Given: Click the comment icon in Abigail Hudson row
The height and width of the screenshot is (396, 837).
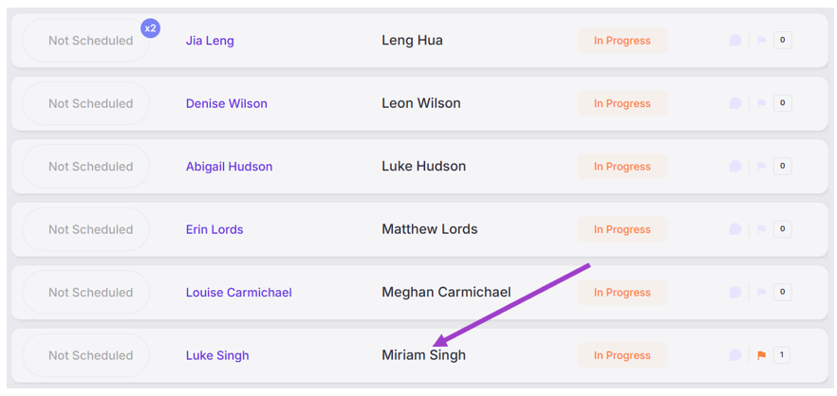Looking at the screenshot, I should click(735, 166).
